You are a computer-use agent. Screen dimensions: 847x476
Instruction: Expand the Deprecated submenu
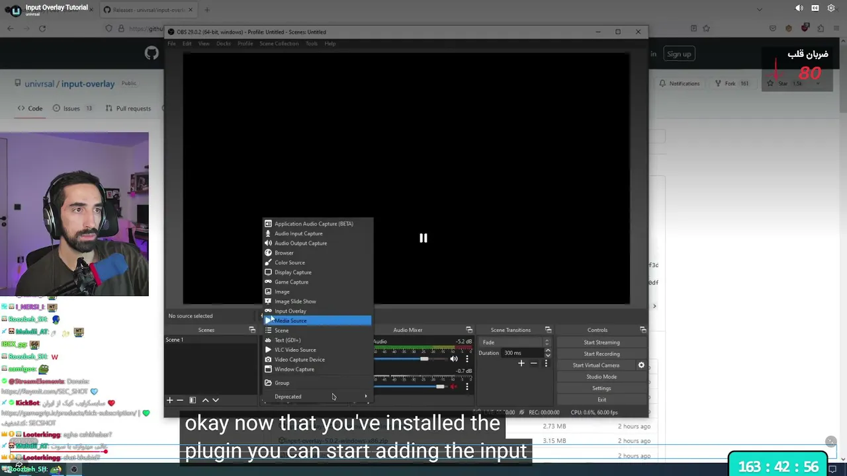(x=318, y=397)
